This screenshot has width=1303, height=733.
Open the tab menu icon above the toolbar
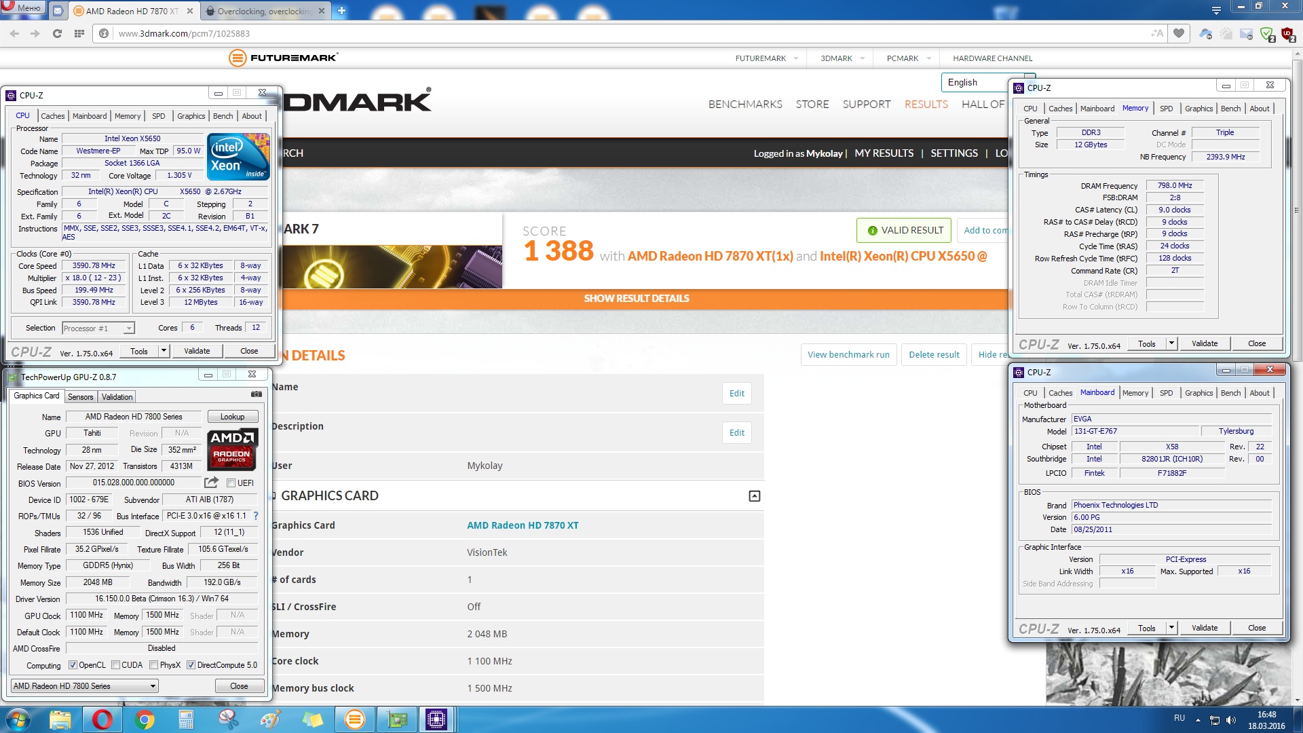point(1216,10)
